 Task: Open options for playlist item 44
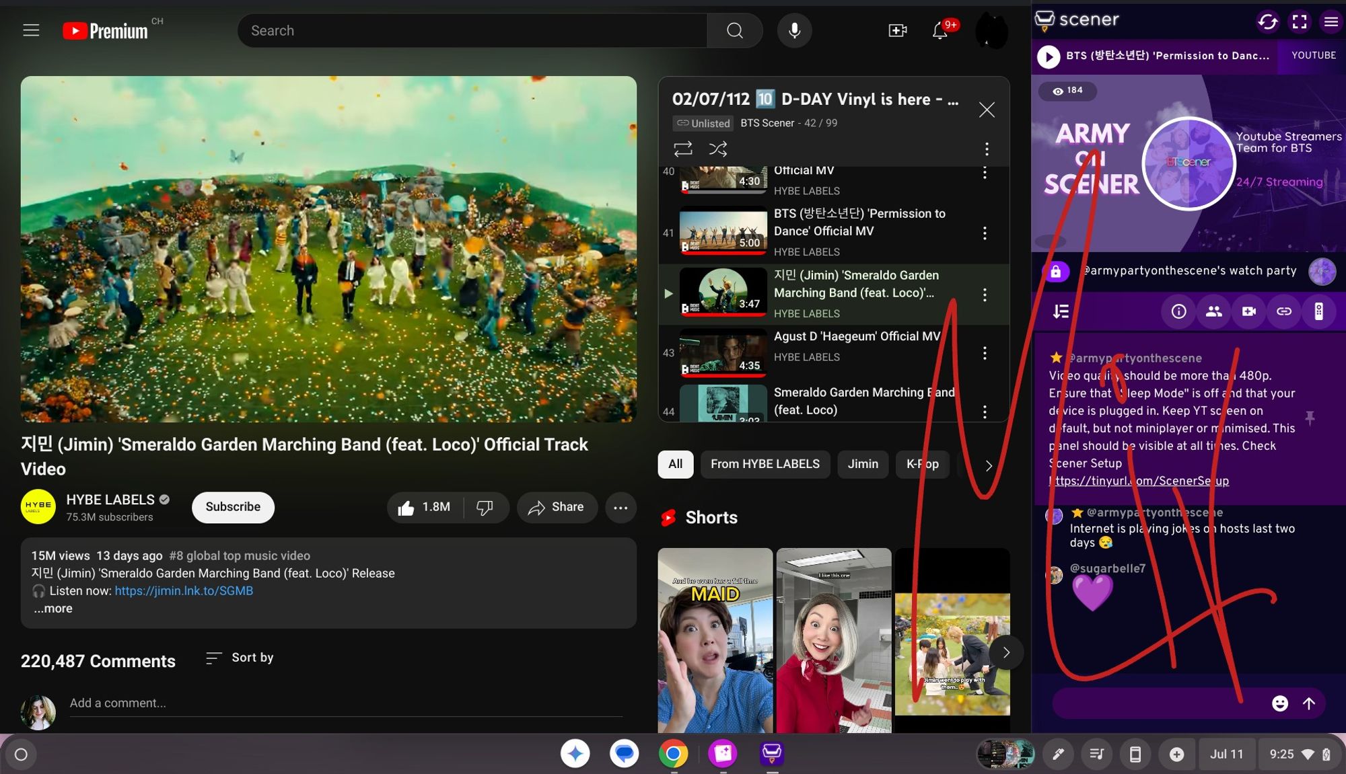[985, 412]
